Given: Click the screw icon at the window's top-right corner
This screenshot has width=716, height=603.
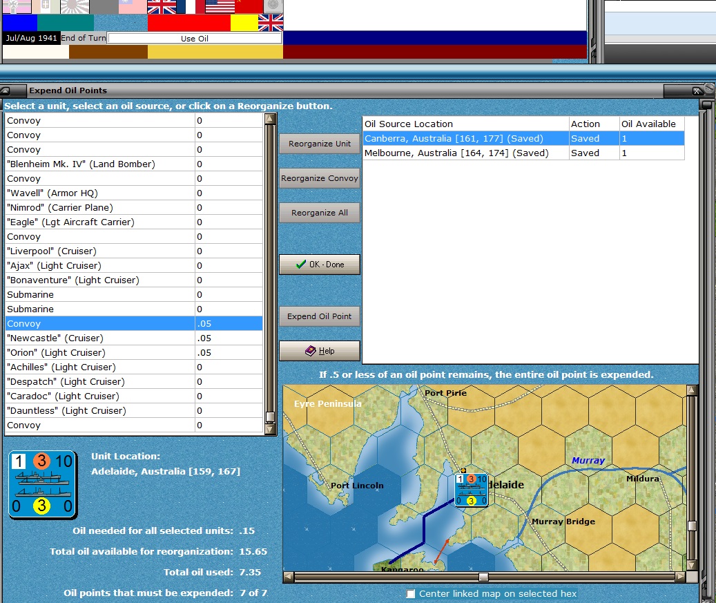Looking at the screenshot, I should click(709, 89).
